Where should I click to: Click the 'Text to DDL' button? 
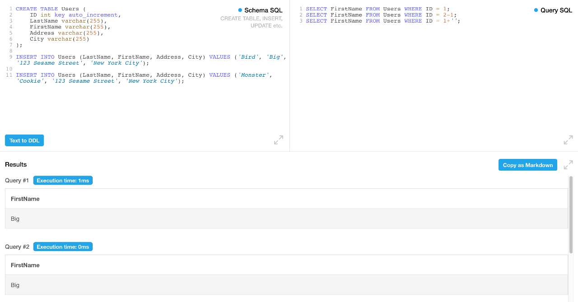[24, 140]
